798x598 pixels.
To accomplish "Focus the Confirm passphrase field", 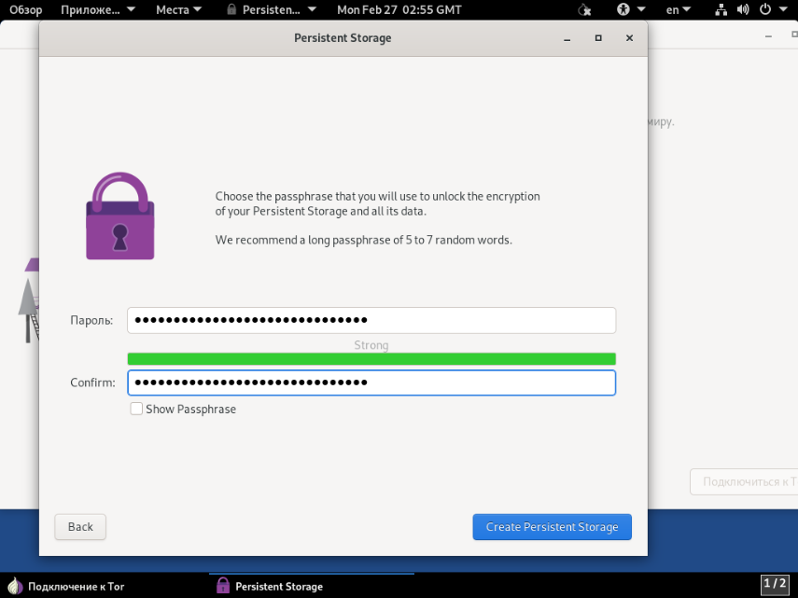I will click(x=371, y=382).
